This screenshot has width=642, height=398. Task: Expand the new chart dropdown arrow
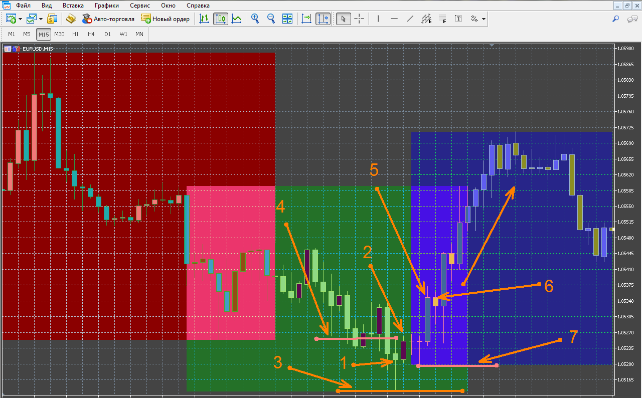coord(20,19)
